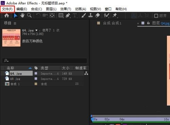The height and width of the screenshot is (125, 170).
Task: Click the frame rate value 25
Action: 77,84
